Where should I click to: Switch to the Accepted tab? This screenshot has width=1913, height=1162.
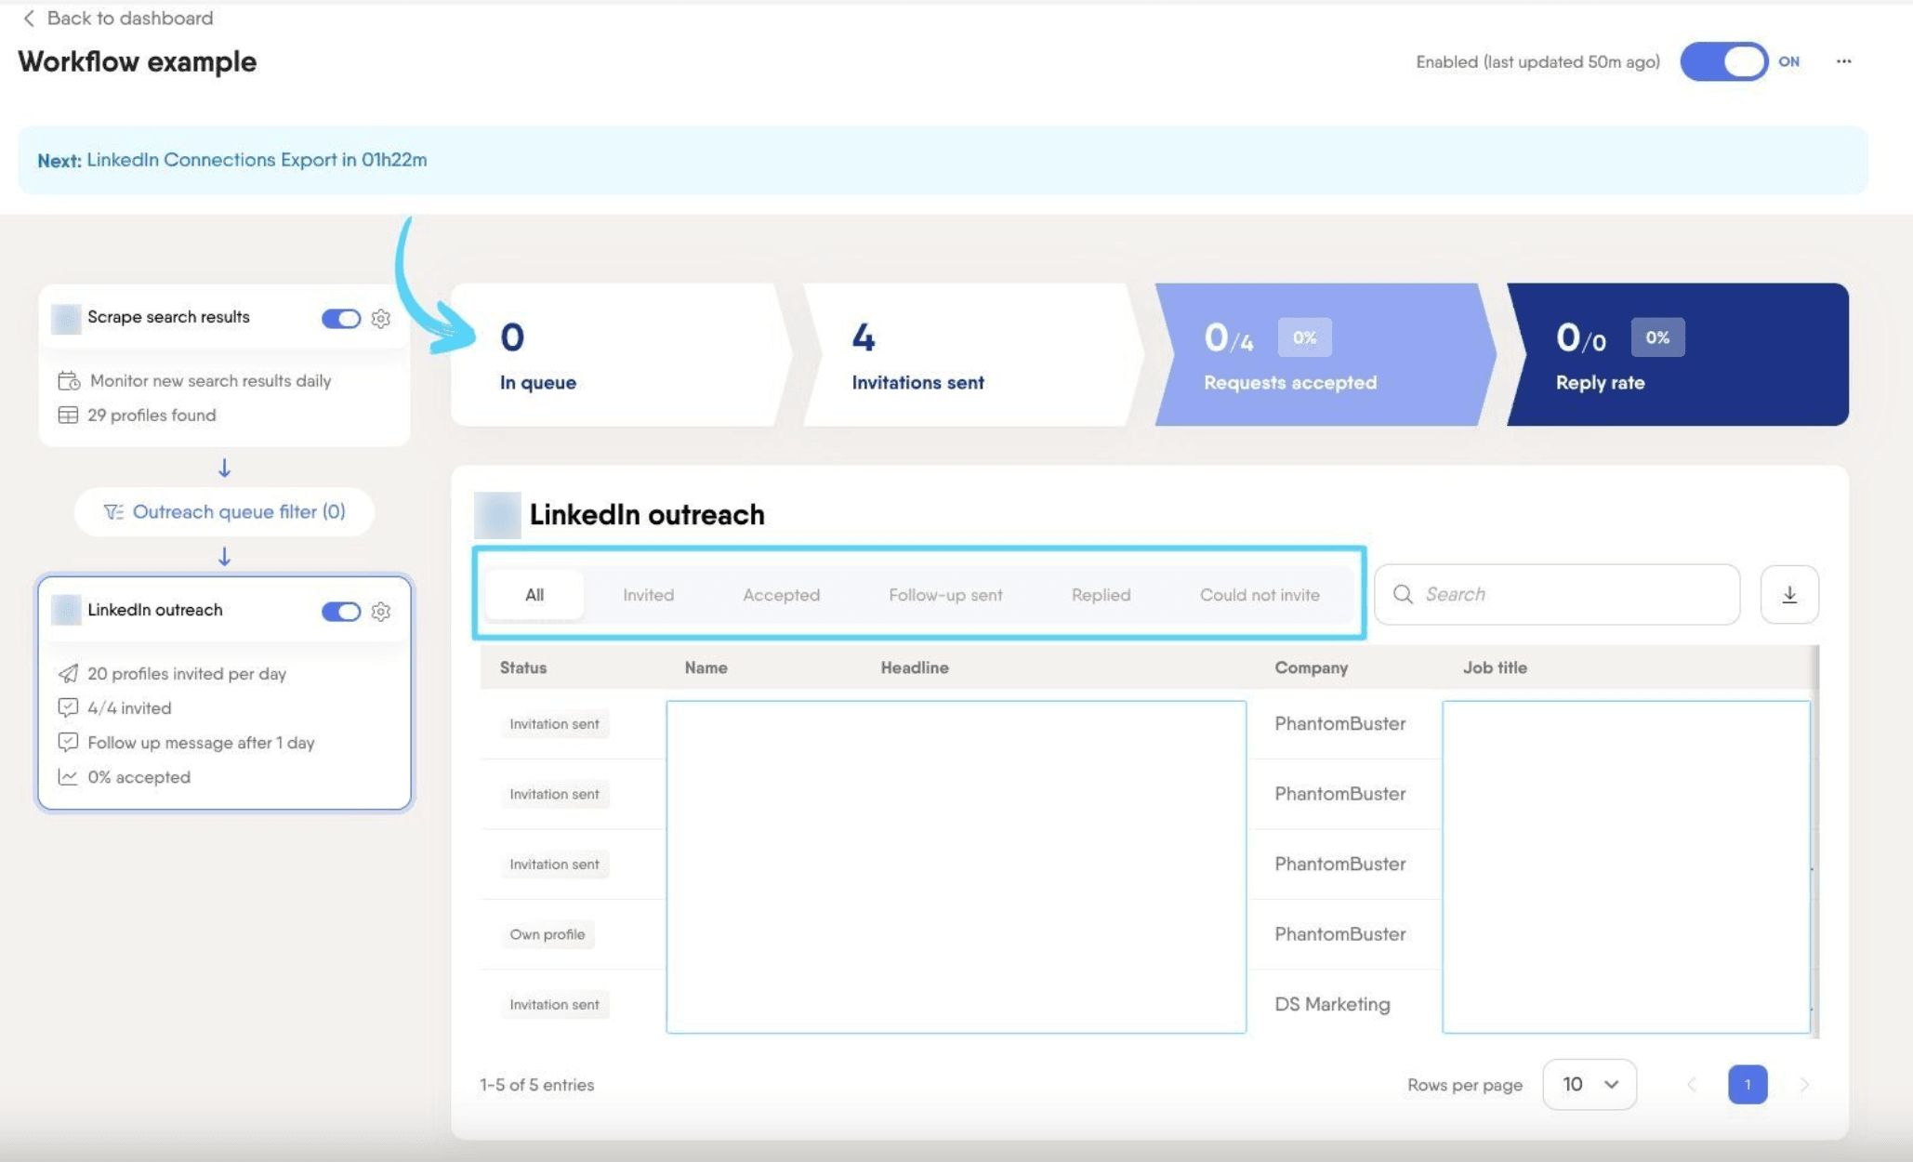click(781, 595)
